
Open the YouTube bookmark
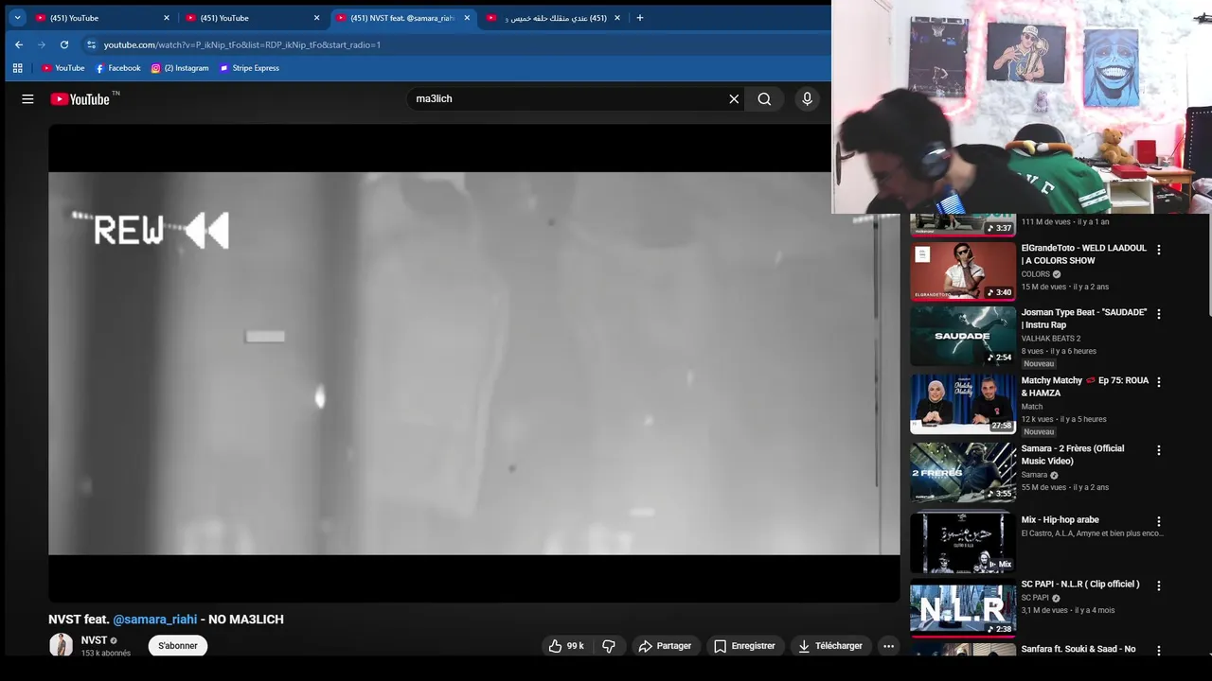pyautogui.click(x=62, y=68)
